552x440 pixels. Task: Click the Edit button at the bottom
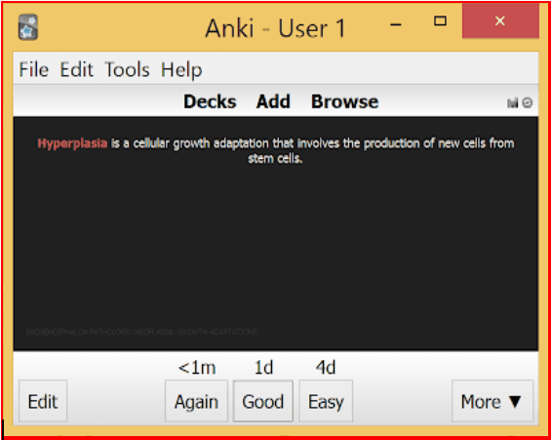point(43,401)
